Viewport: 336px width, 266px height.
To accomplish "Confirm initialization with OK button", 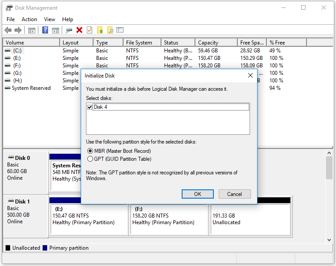I will tap(198, 194).
